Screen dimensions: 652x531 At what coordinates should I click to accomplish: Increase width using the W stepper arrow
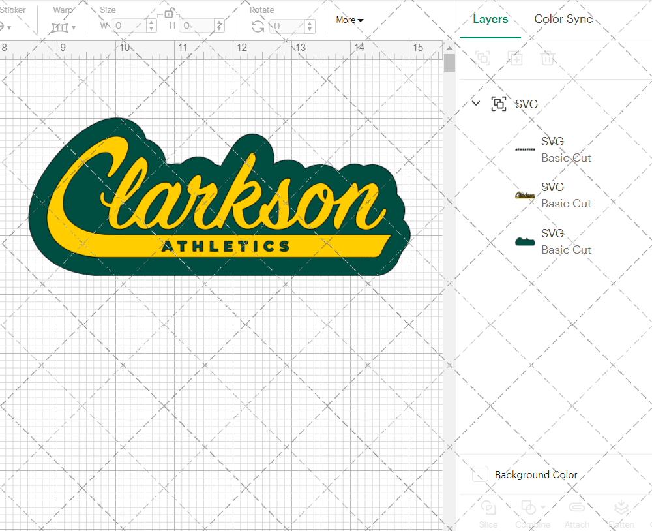coord(151,22)
